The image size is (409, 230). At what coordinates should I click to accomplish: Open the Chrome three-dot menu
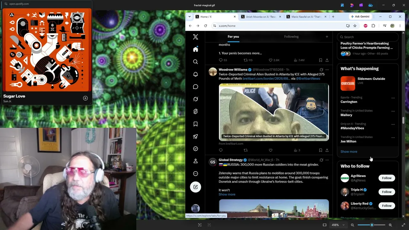click(x=400, y=26)
